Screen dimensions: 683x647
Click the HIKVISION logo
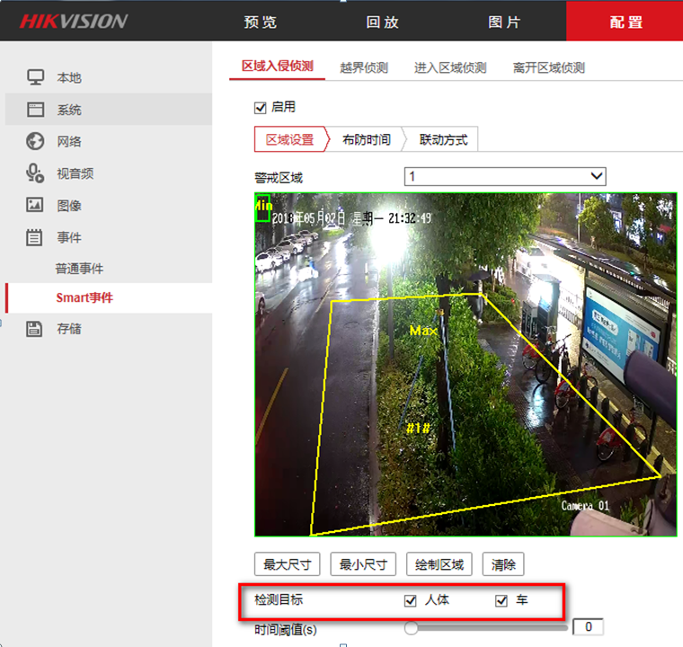coord(74,21)
